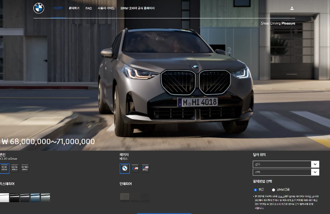The height and width of the screenshot is (214, 330).
Task: Choose the X3 20d xDrive engine tile
Action: [15, 168]
